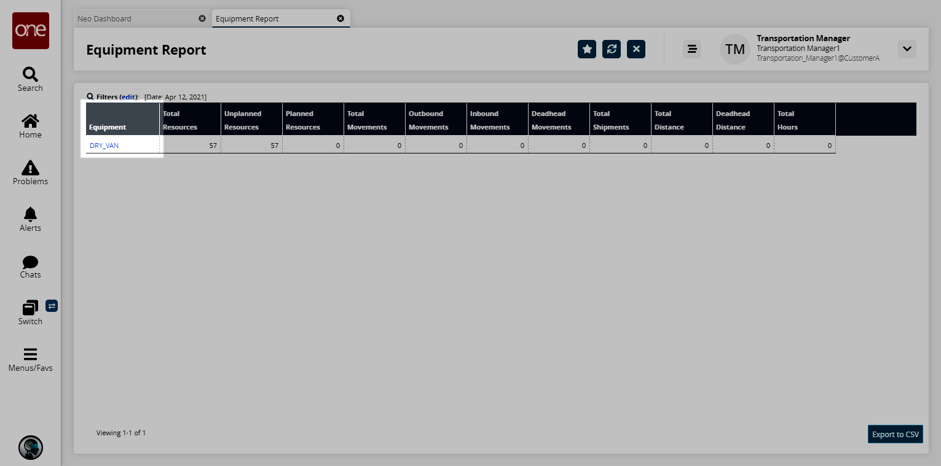Sort by the Equipment column header
941x466 pixels.
point(123,119)
